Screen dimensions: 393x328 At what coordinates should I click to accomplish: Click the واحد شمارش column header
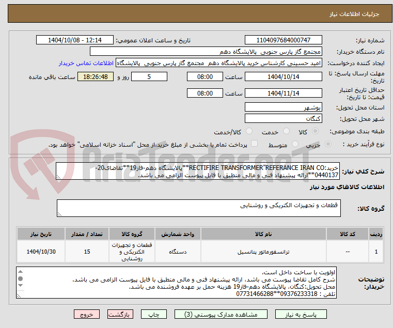pos(178,234)
